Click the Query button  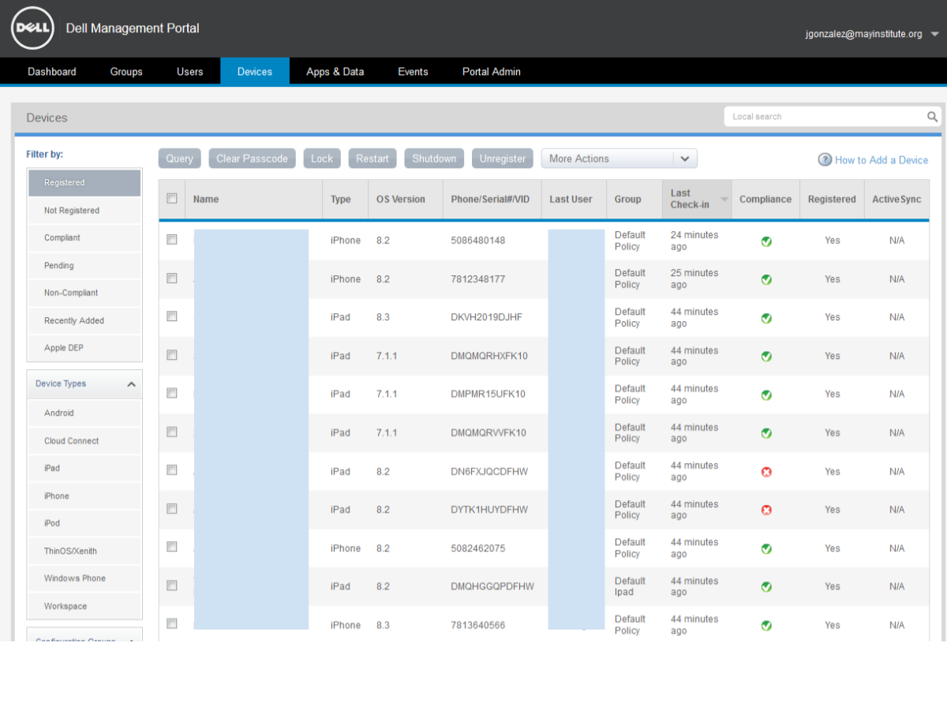(180, 159)
